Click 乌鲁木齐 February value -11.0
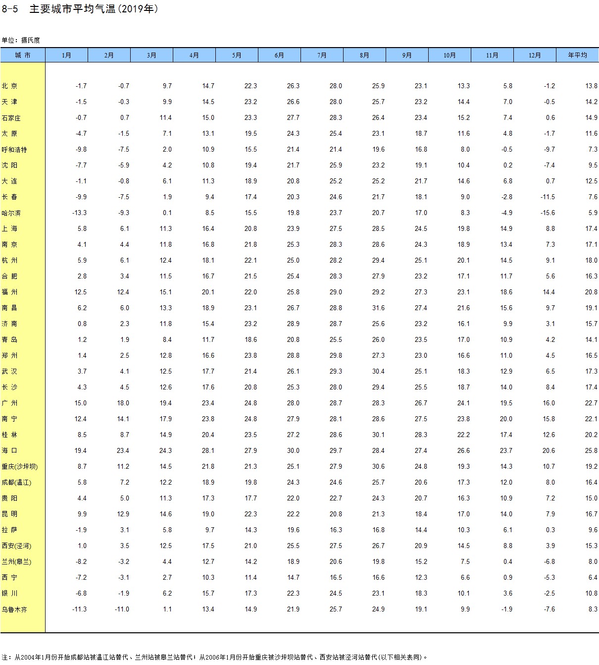 point(122,609)
